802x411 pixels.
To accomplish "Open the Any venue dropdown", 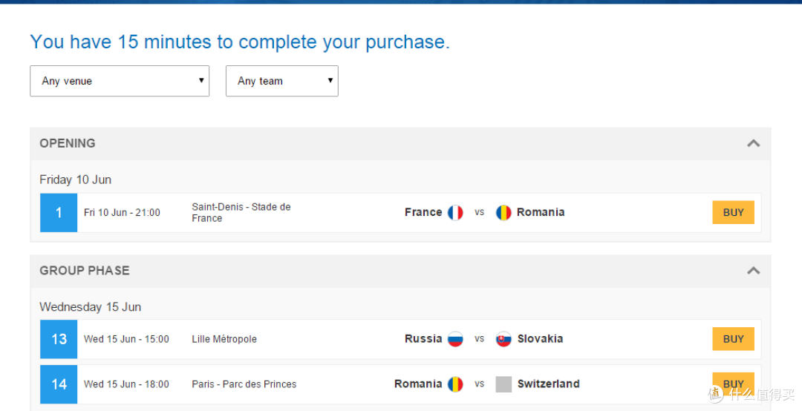I will click(x=120, y=81).
